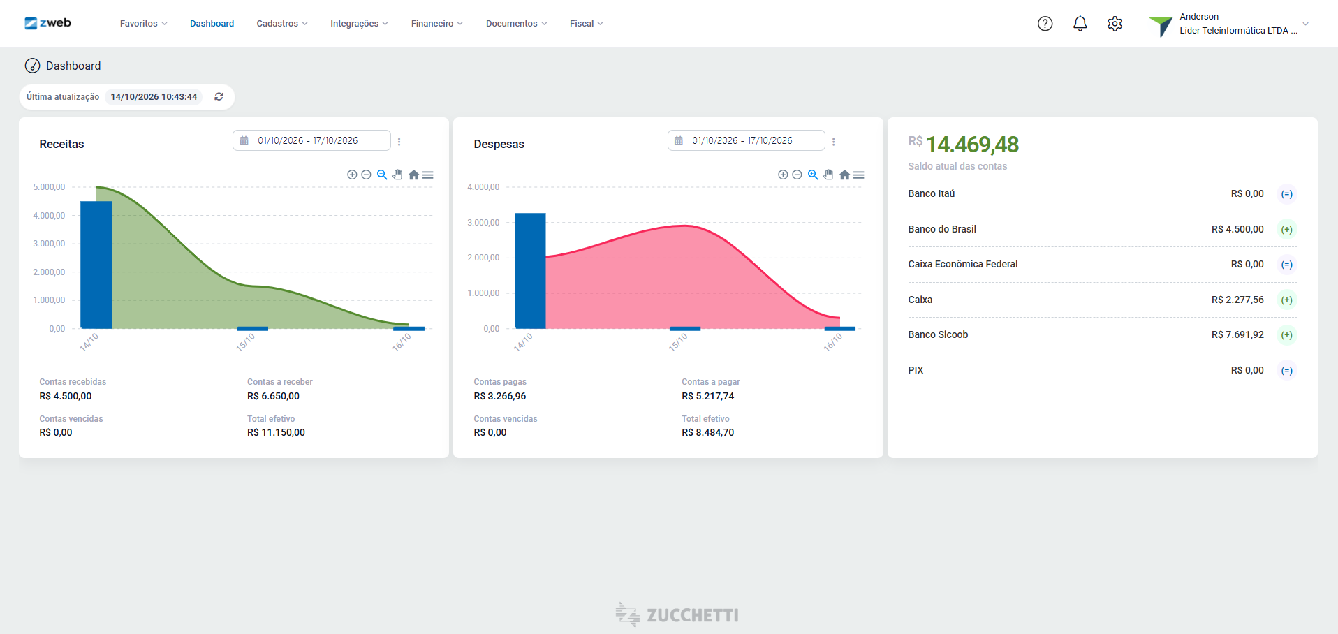Reset Despesas chart zoom with home icon
This screenshot has height=634, width=1338.
coord(844,175)
